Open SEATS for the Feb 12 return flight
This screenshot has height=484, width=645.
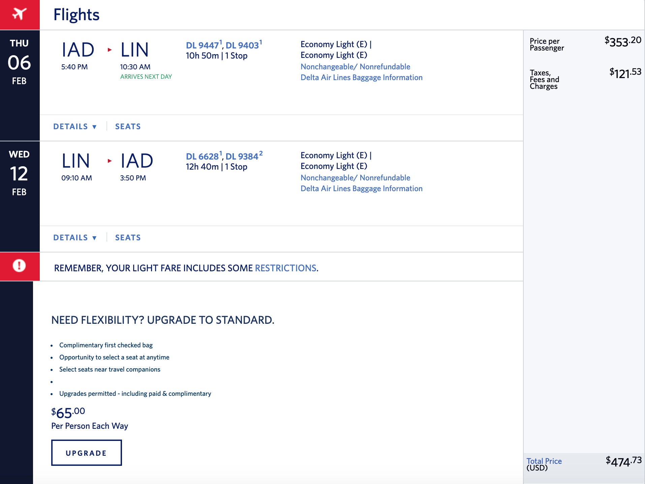128,238
